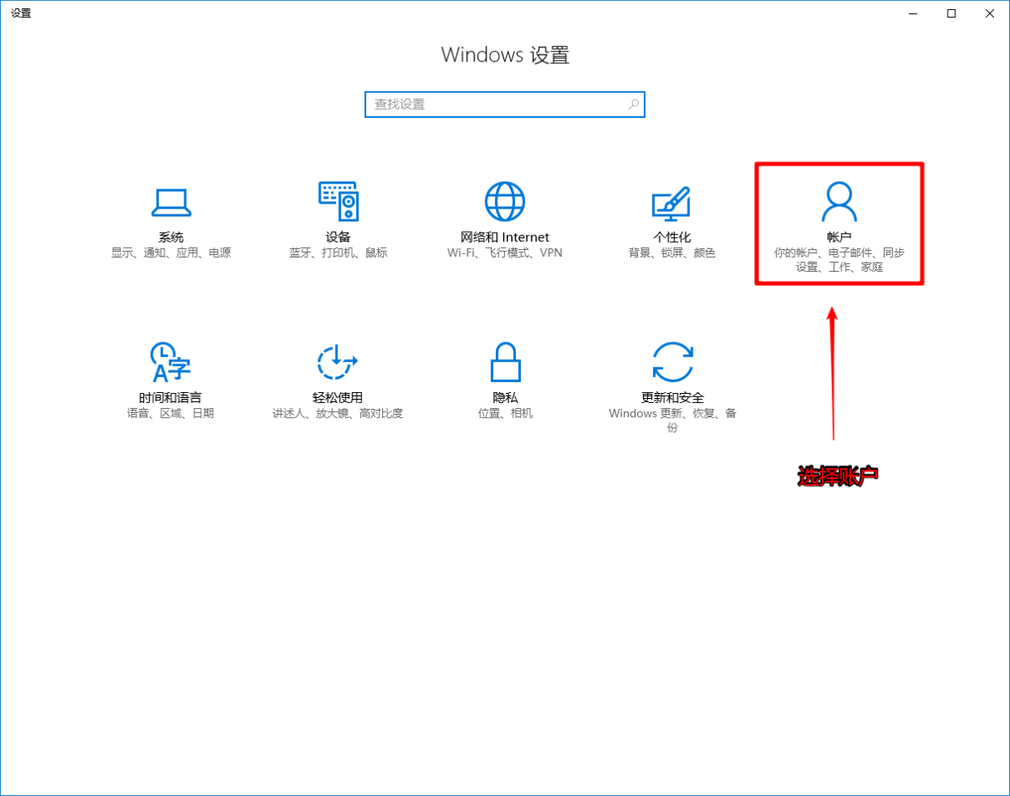Click the text Windows 更新、恢复、备份

(672, 421)
